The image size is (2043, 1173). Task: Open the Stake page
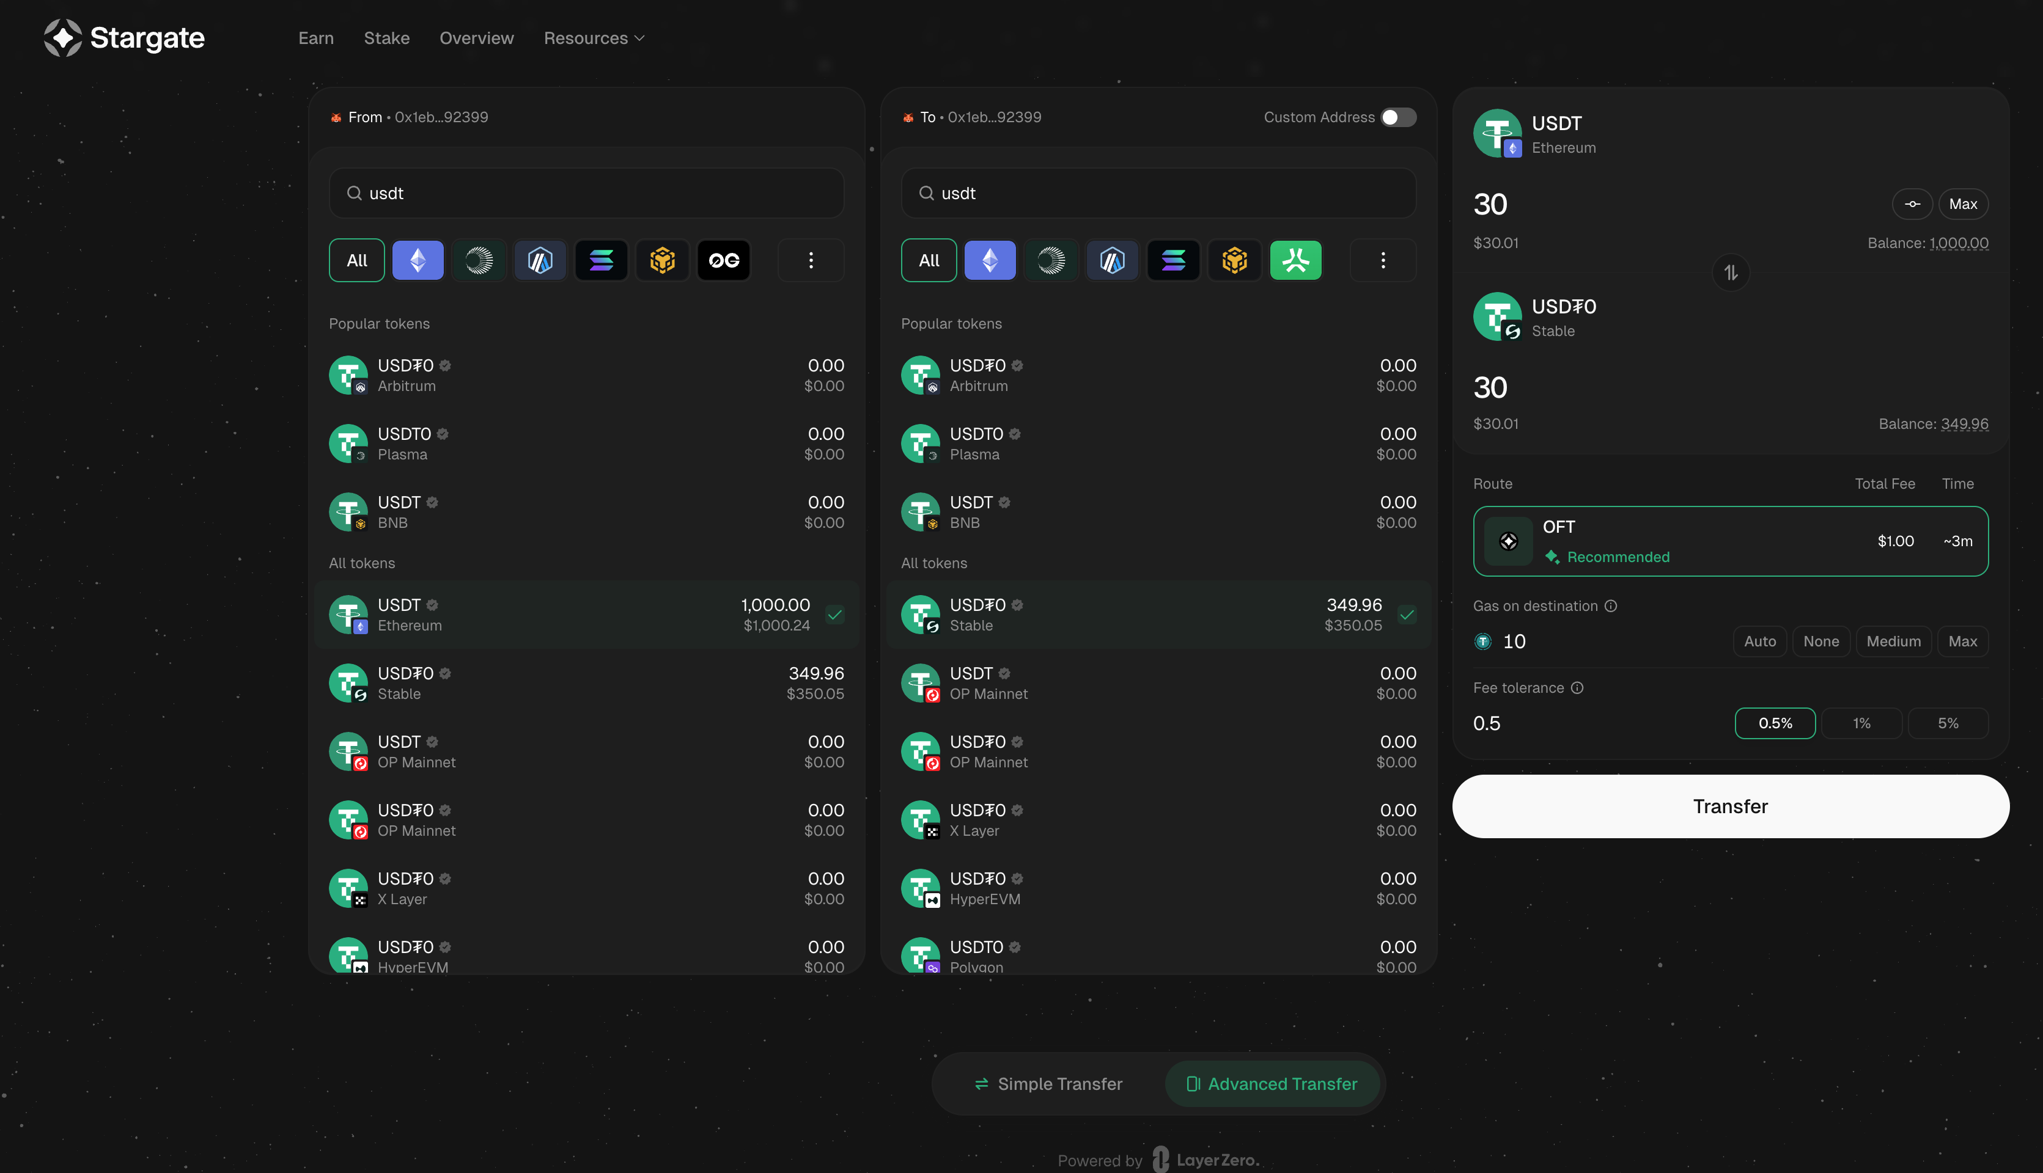tap(386, 38)
